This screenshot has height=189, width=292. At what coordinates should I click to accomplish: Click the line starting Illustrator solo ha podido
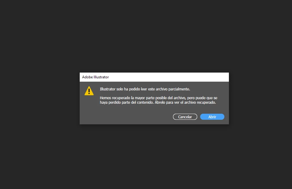coord(145,89)
